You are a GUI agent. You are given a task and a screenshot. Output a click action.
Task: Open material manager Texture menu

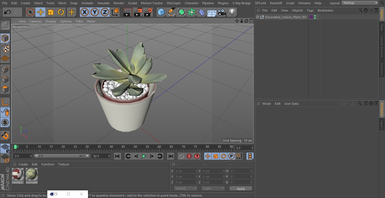point(63,164)
